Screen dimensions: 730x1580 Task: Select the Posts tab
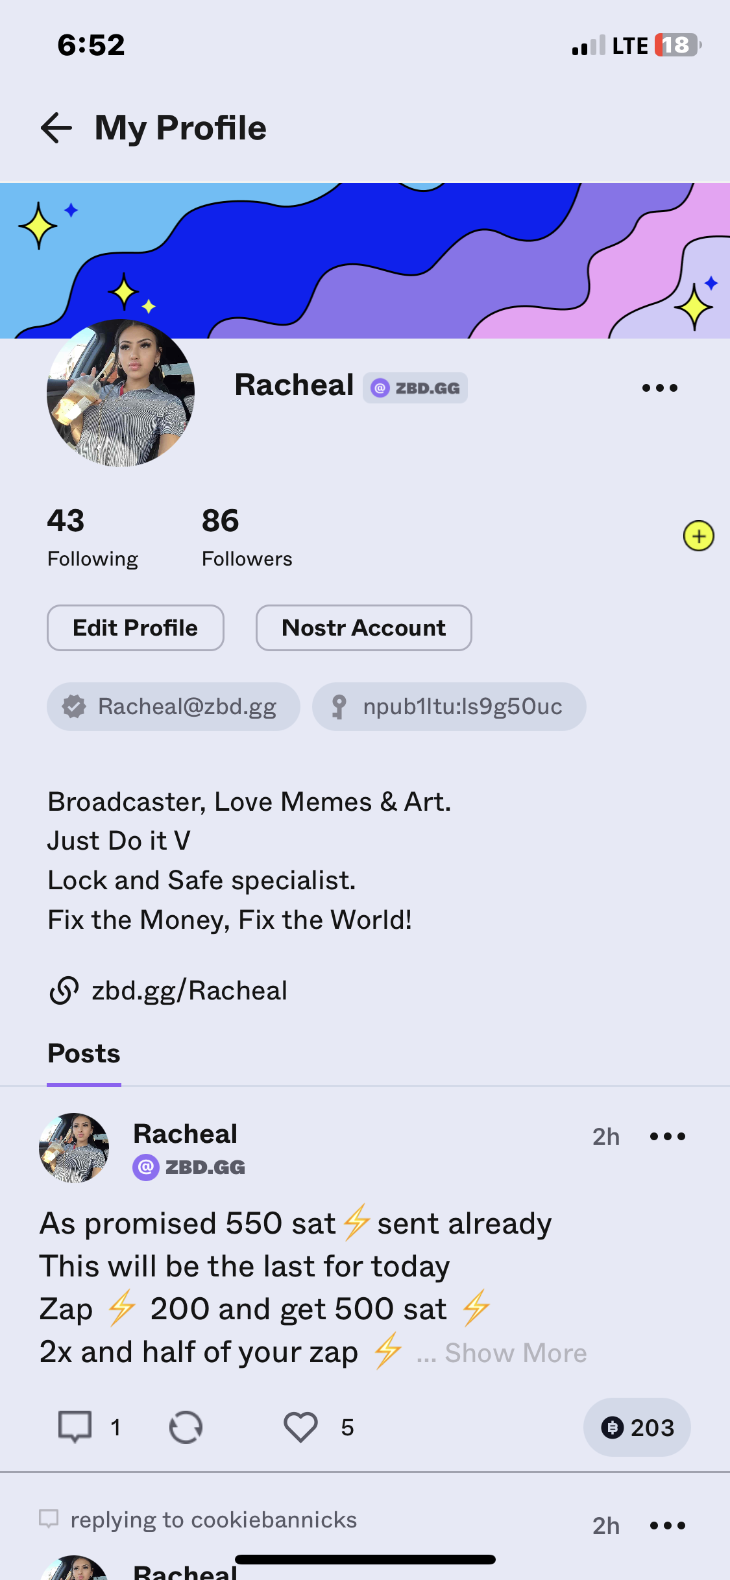click(84, 1054)
